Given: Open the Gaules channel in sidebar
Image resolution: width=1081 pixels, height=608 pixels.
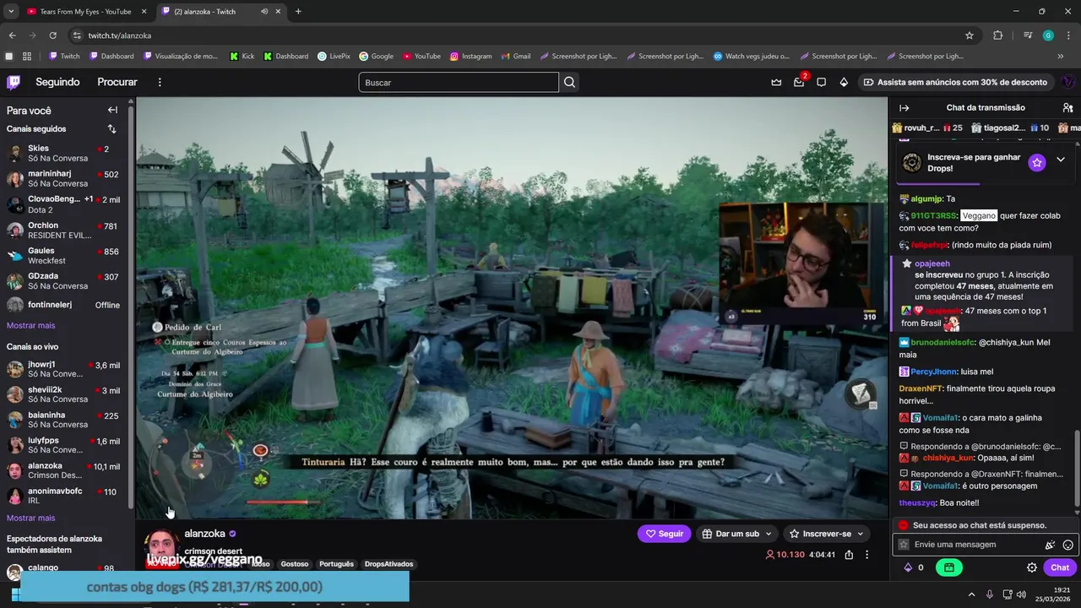Looking at the screenshot, I should coord(64,256).
